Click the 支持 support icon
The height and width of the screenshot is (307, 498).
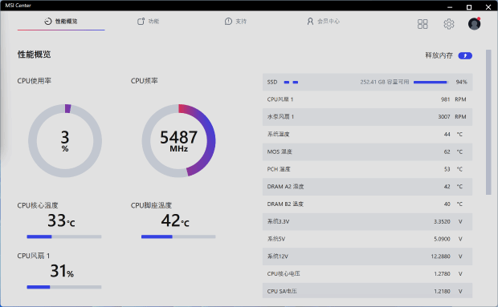point(228,21)
